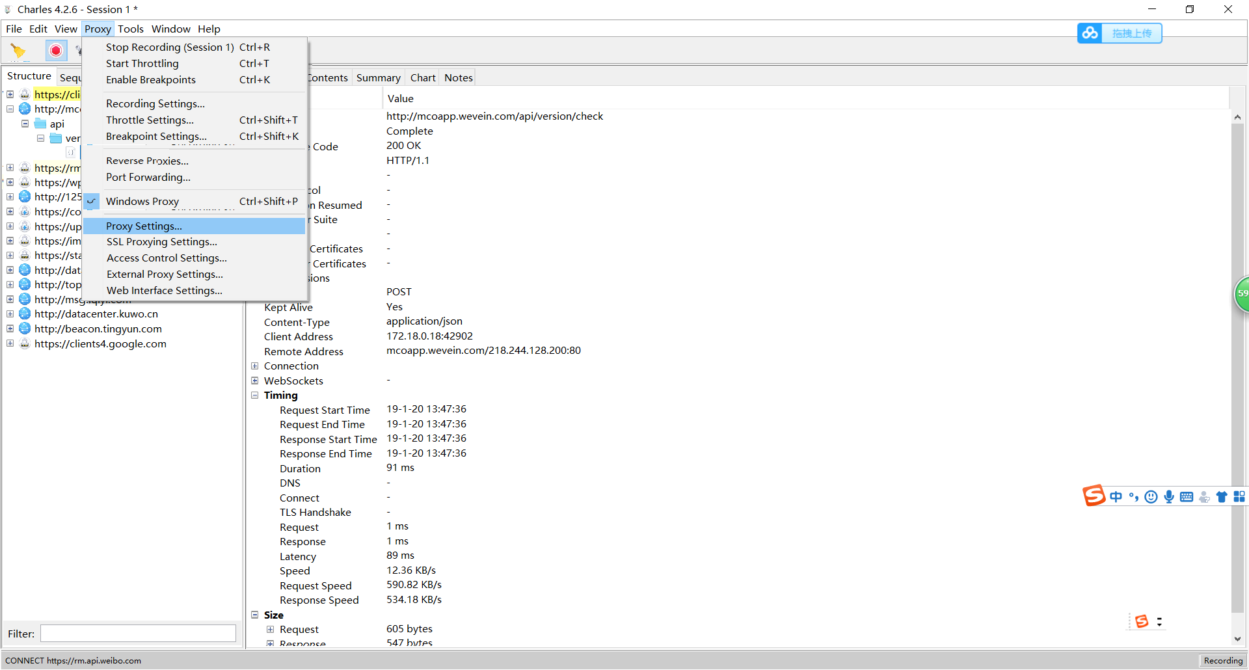
Task: Click the green 59 floating circle
Action: [x=1242, y=294]
